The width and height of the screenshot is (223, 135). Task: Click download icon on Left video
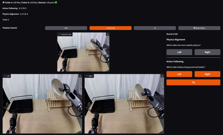[x=80, y=76]
